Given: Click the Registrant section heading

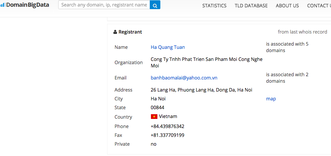Looking at the screenshot, I should (130, 32).
